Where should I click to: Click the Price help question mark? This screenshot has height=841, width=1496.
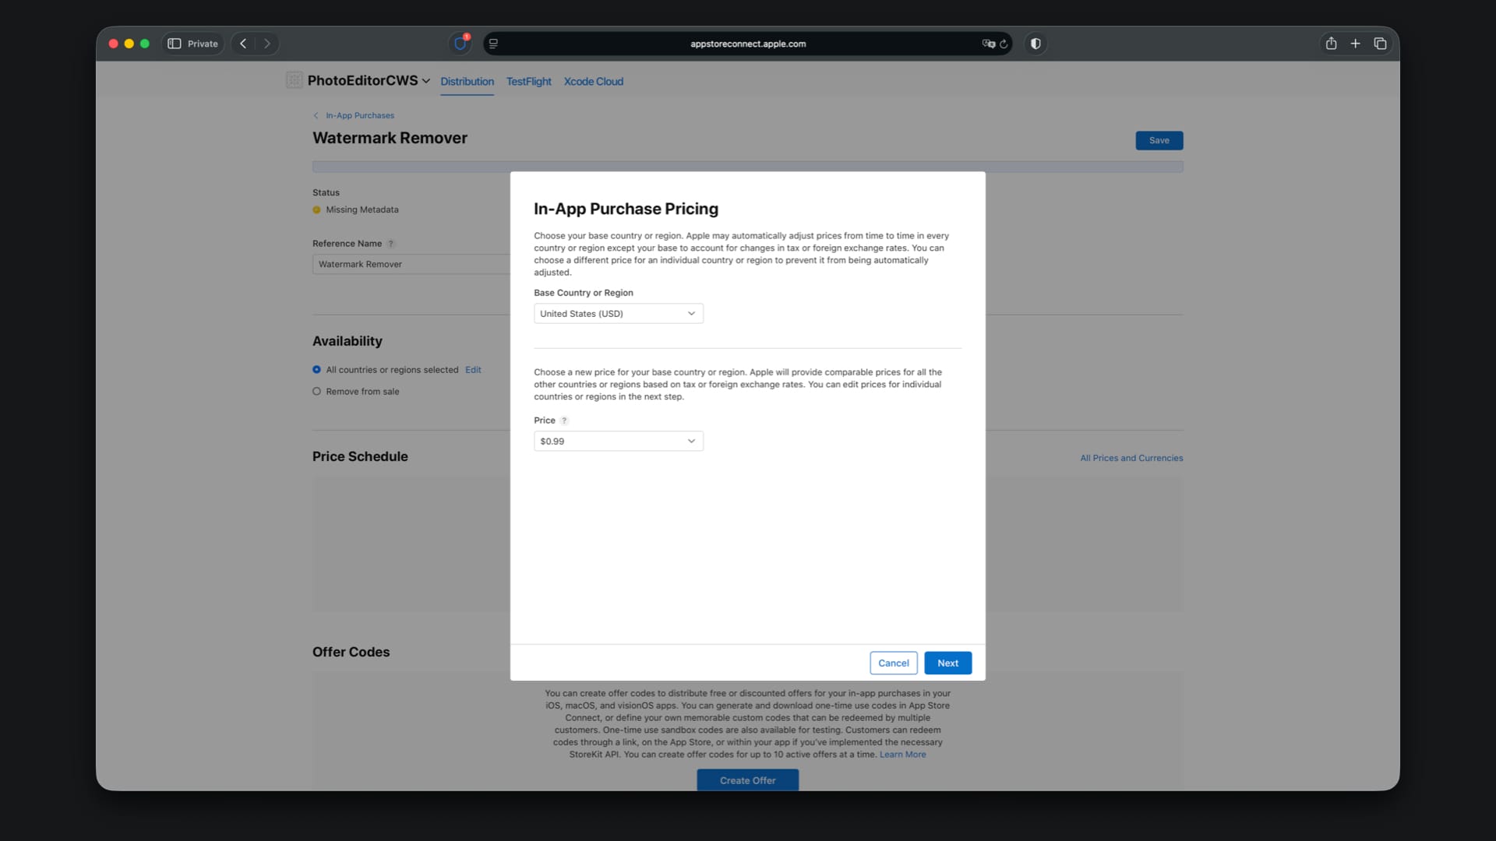point(564,420)
